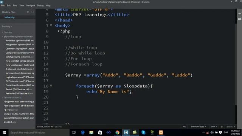Open Switch (PHP lecture 14) file
Image resolution: width=242 pixels, height=136 pixels.
[x=19, y=90]
